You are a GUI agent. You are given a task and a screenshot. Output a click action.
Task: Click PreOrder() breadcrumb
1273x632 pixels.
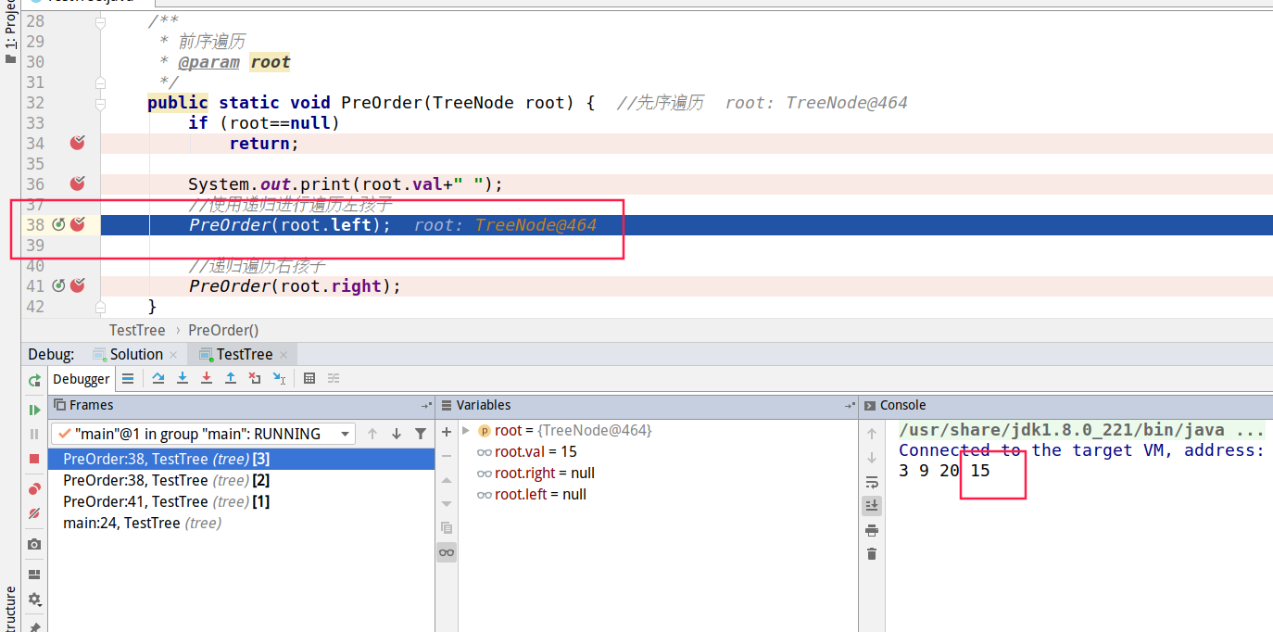(x=223, y=330)
